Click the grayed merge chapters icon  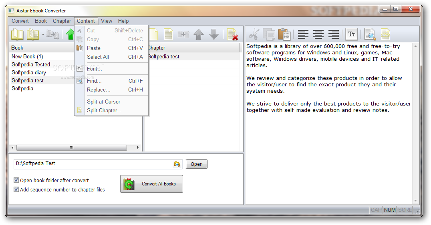pyautogui.click(x=183, y=35)
